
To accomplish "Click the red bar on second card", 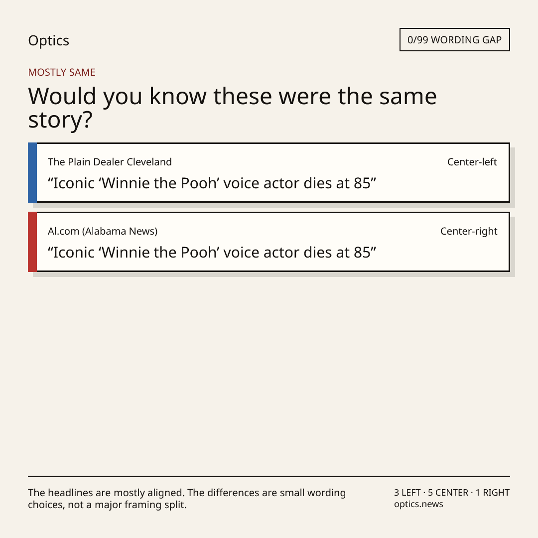I will click(32, 242).
